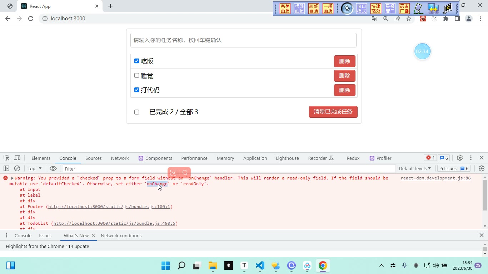Open the top JavaScript context dropdown
The height and width of the screenshot is (274, 488).
(x=35, y=168)
